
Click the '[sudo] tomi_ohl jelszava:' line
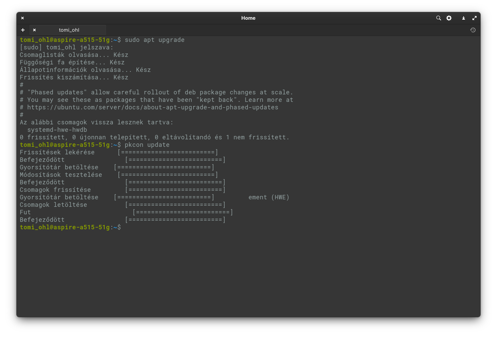coord(66,47)
